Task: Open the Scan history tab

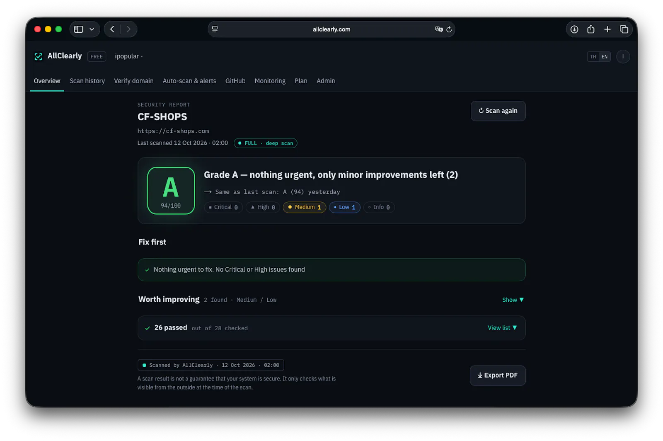Action: tap(87, 81)
